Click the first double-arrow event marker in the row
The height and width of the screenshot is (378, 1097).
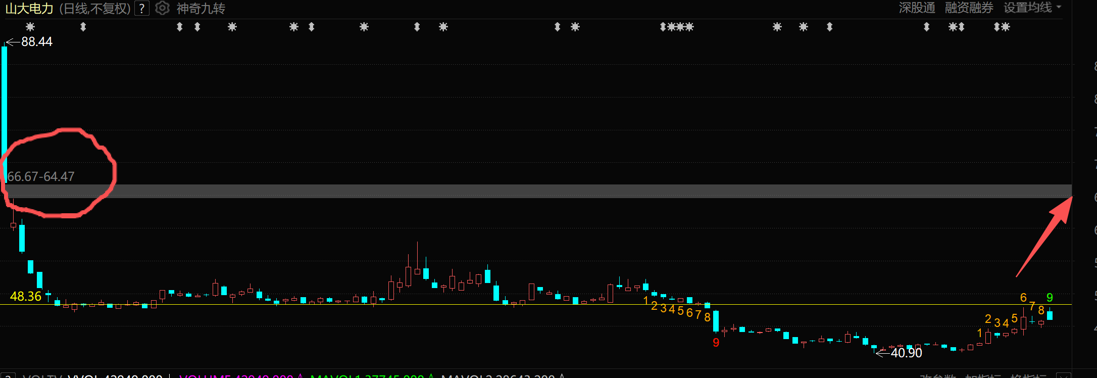tap(83, 27)
